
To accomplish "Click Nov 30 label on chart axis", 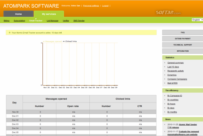I will [47, 88].
